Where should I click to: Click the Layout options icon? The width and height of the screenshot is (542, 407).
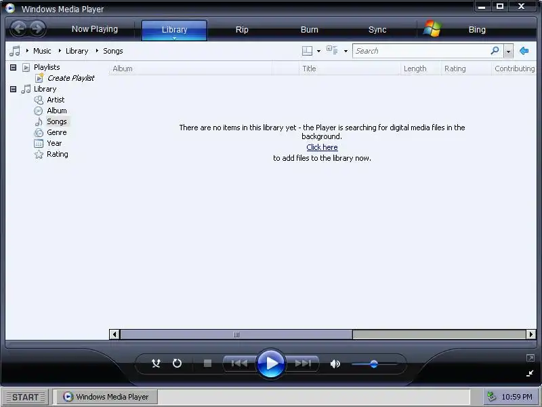tap(307, 51)
